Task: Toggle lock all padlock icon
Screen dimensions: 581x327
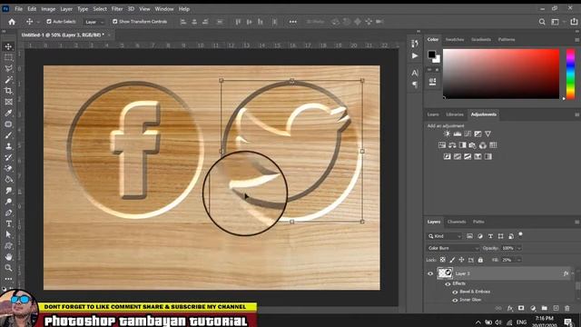Action: click(480, 260)
